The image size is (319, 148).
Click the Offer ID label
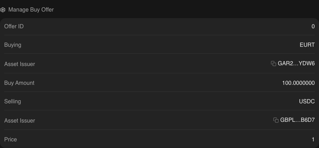coord(14,27)
